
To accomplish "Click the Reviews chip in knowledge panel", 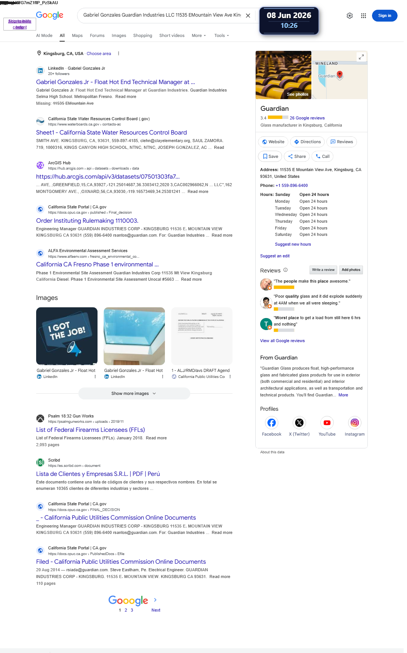I will [341, 142].
